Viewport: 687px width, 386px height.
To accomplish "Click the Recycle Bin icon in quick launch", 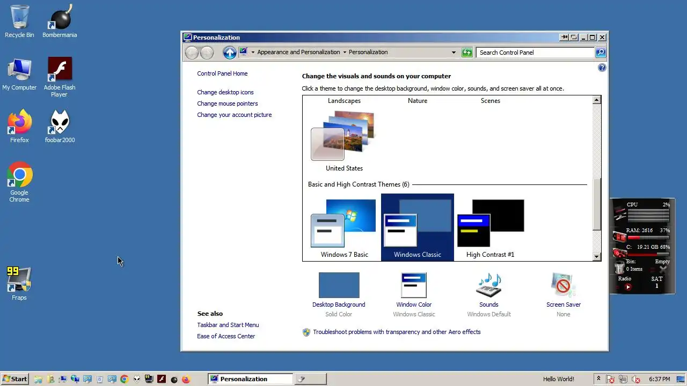I will (x=100, y=379).
